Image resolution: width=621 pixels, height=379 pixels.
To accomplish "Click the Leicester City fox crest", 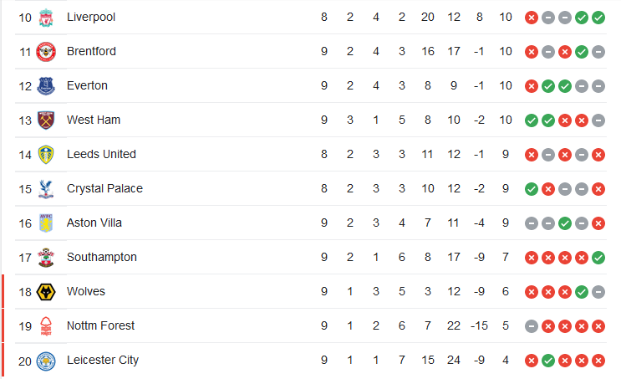I will 46,361.
